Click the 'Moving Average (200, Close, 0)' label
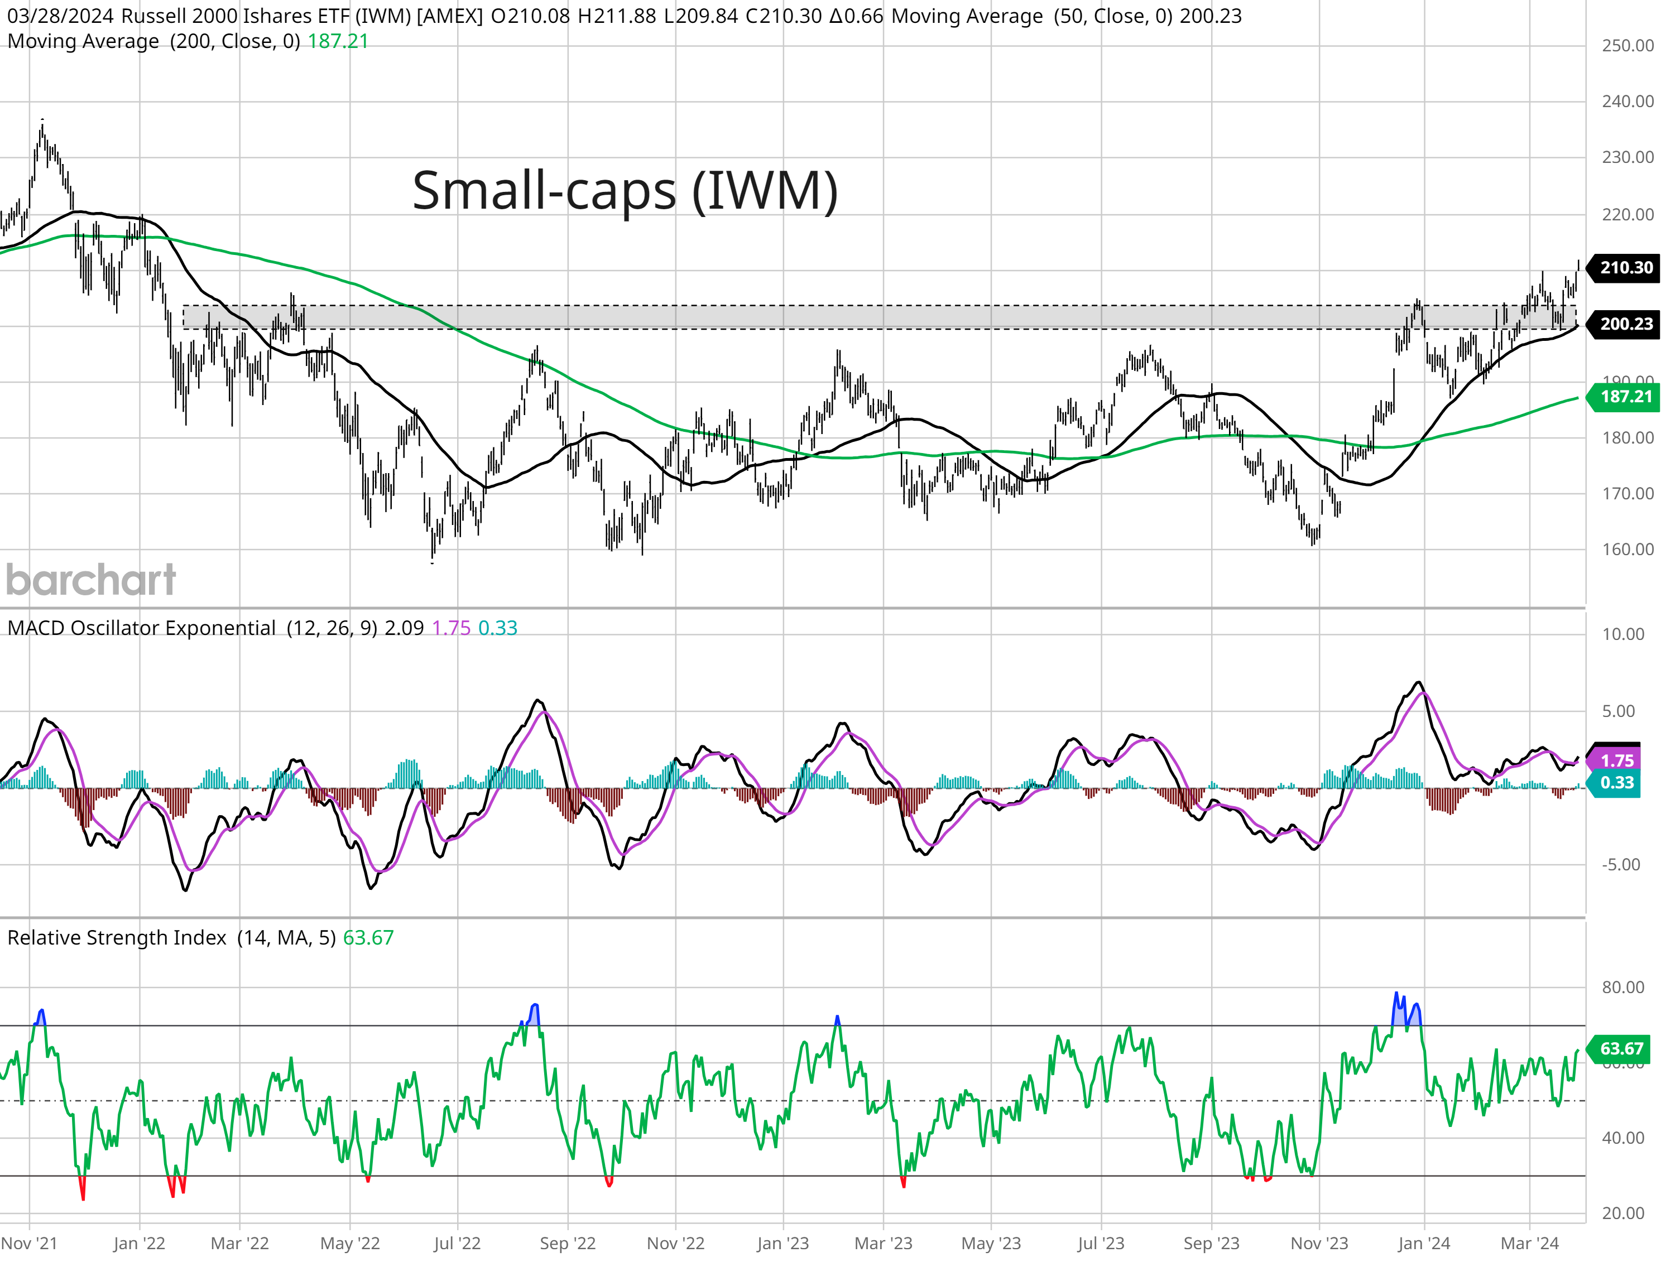 point(154,41)
